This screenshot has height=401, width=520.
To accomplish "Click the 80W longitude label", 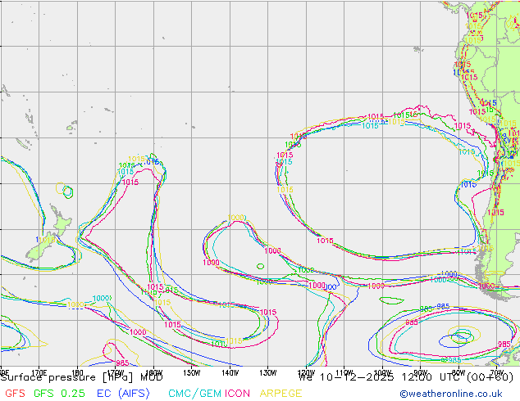I will click(458, 372).
